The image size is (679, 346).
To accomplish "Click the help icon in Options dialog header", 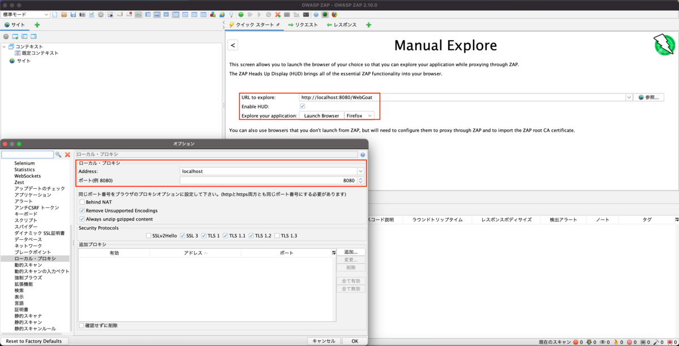I will coord(363,154).
